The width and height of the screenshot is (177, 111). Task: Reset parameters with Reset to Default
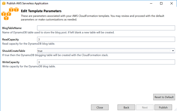164,97
